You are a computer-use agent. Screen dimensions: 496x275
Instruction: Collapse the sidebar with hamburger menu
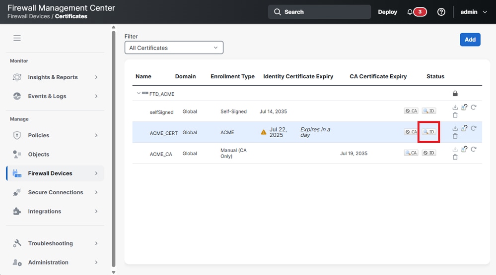pos(17,38)
